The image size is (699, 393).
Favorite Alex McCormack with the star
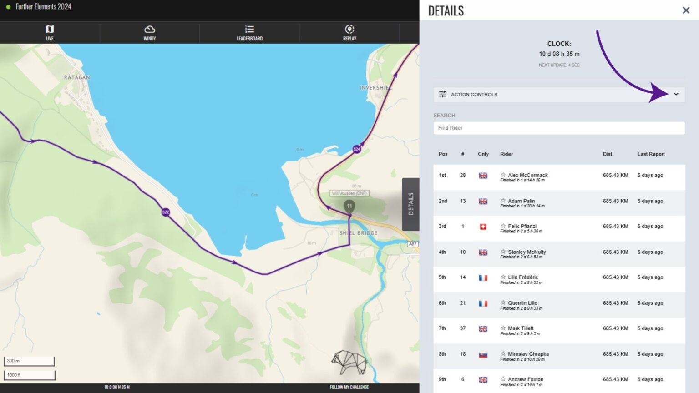503,175
